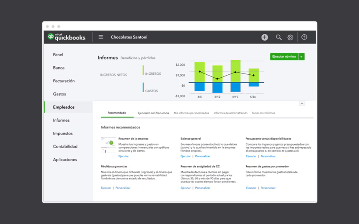
Task: Open the search magnifier icon
Action: pos(279,37)
